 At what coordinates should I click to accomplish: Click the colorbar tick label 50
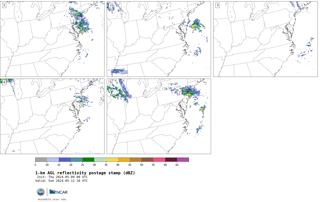141,165
